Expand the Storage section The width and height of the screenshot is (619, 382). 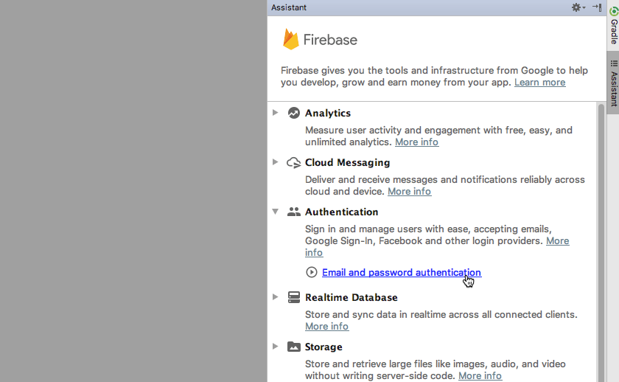(x=275, y=346)
